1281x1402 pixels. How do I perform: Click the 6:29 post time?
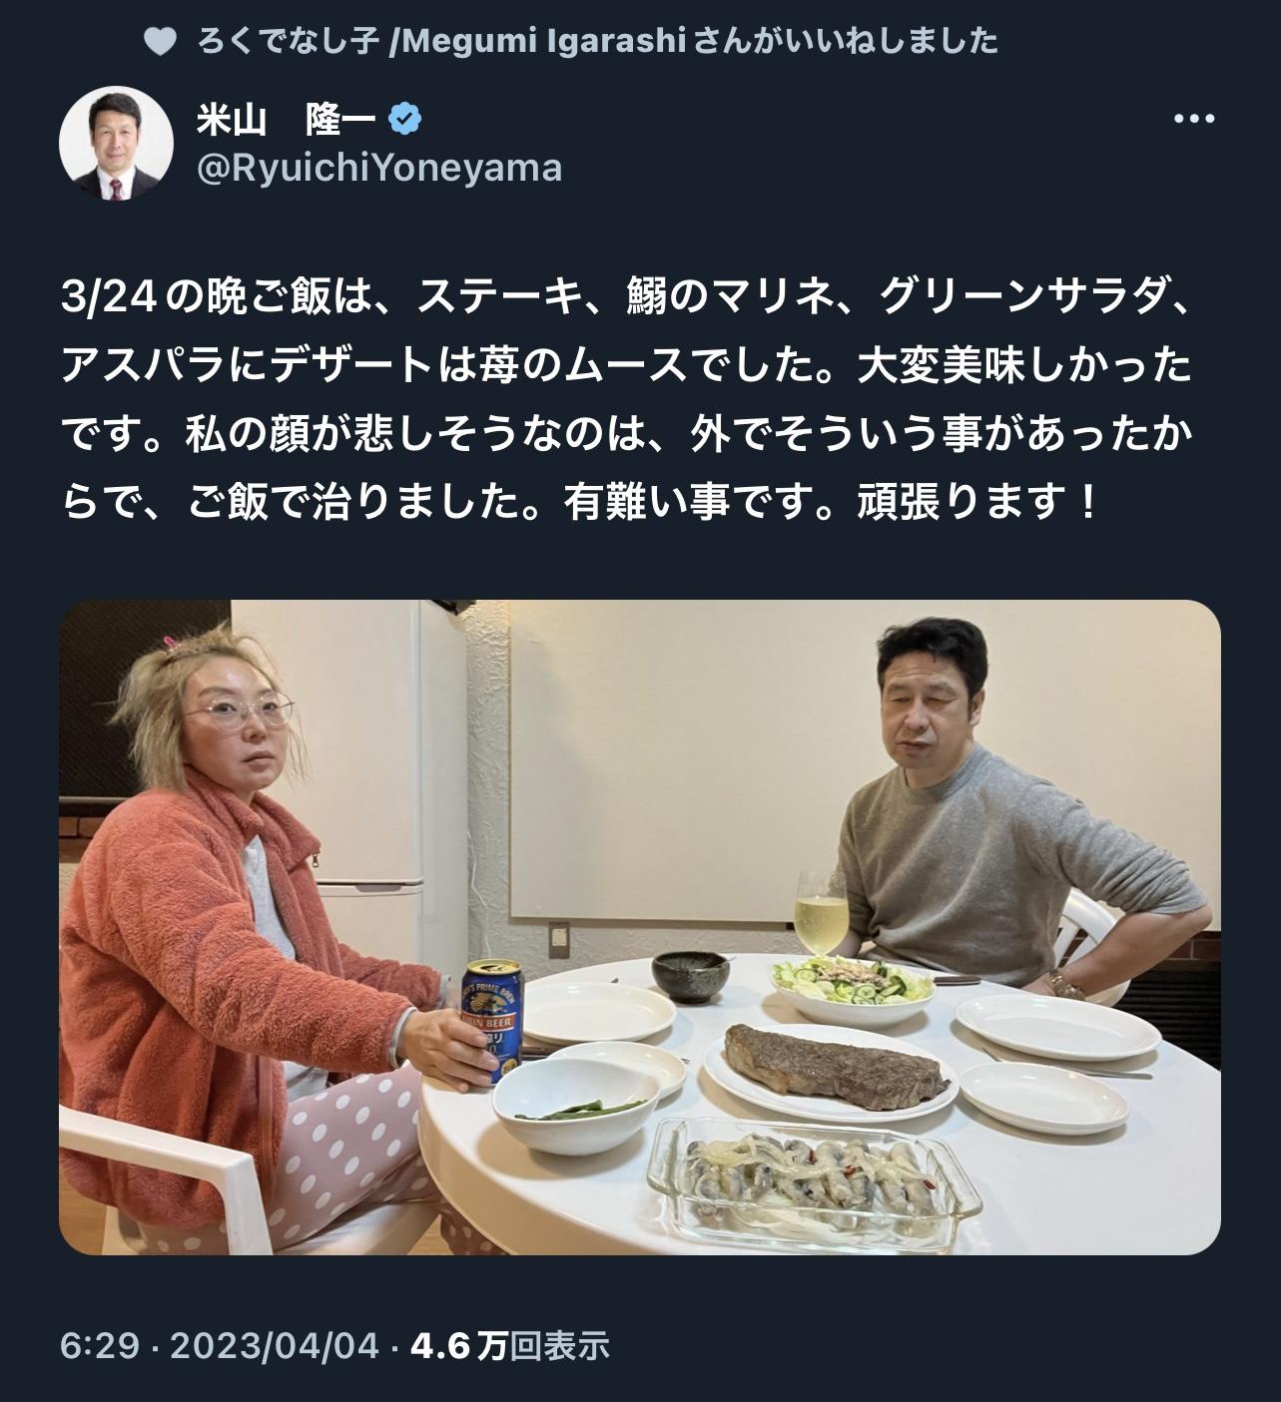click(x=101, y=1346)
